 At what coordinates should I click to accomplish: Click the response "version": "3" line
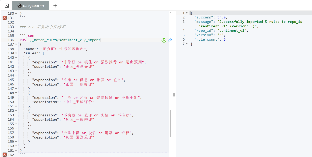[211, 35]
